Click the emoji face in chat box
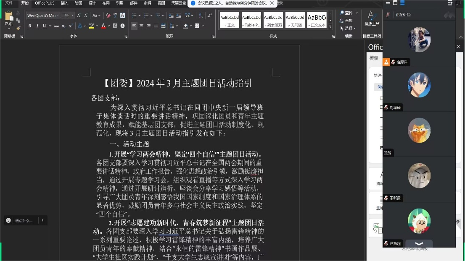Viewport: 465px width, 261px height. pyautogui.click(x=8, y=220)
